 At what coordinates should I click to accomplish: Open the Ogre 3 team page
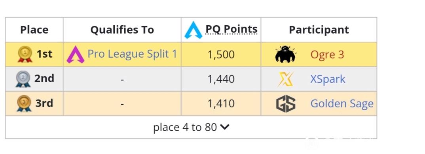pos(327,54)
